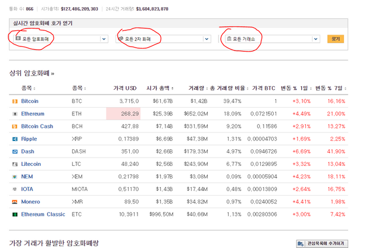Click the BTC symbol cell

77,101
